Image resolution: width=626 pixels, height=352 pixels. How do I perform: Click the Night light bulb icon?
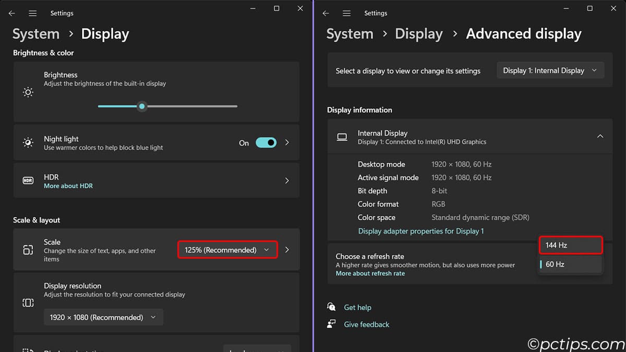click(28, 142)
